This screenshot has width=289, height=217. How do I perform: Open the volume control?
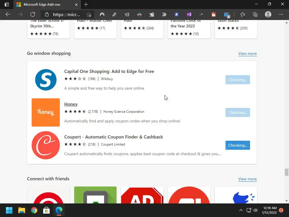[x=255, y=210]
